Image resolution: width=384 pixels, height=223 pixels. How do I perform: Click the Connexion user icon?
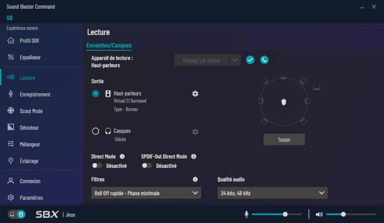pyautogui.click(x=11, y=181)
